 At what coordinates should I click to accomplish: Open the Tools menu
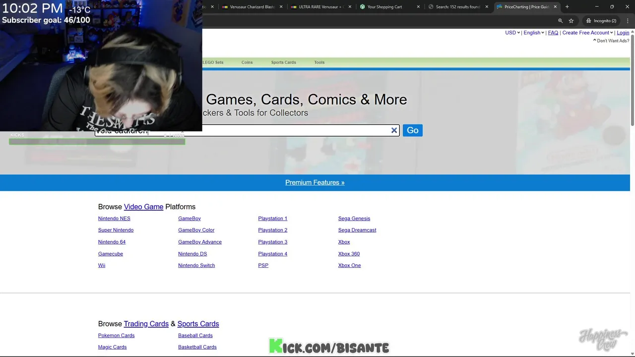pos(319,62)
